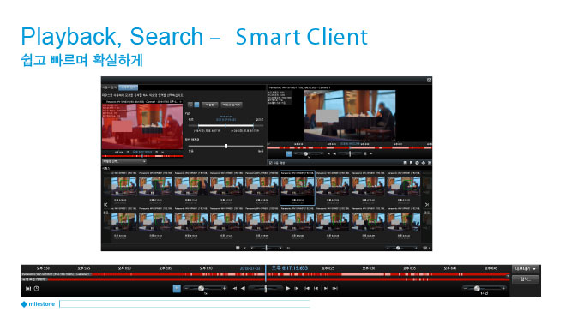Switch to the first search tab on left
The width and height of the screenshot is (566, 318).
(x=110, y=87)
